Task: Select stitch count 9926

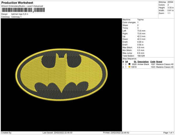Action: (134, 64)
